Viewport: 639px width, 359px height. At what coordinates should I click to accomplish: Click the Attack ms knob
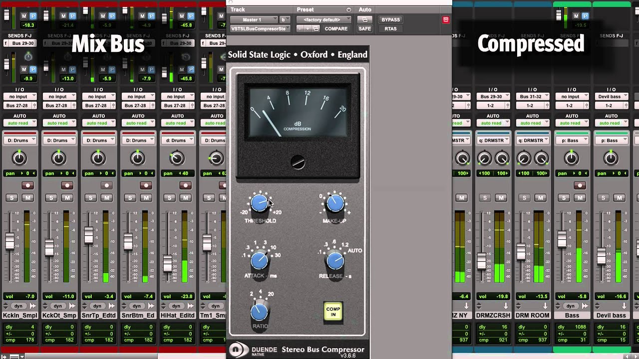pyautogui.click(x=259, y=260)
